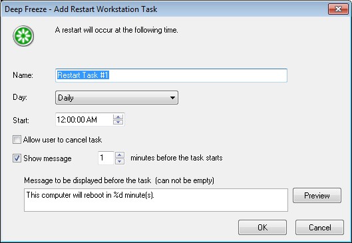The height and width of the screenshot is (243, 352).
Task: Select the AM segment of Start time
Action: pyautogui.click(x=92, y=120)
